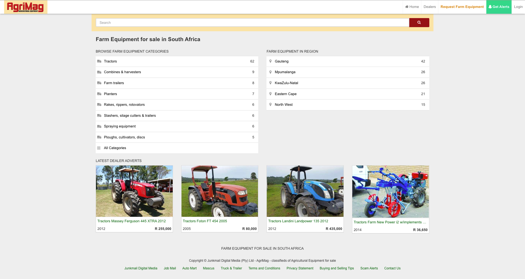Open the Planters category
Screen dimensions: 525x279
click(177, 94)
